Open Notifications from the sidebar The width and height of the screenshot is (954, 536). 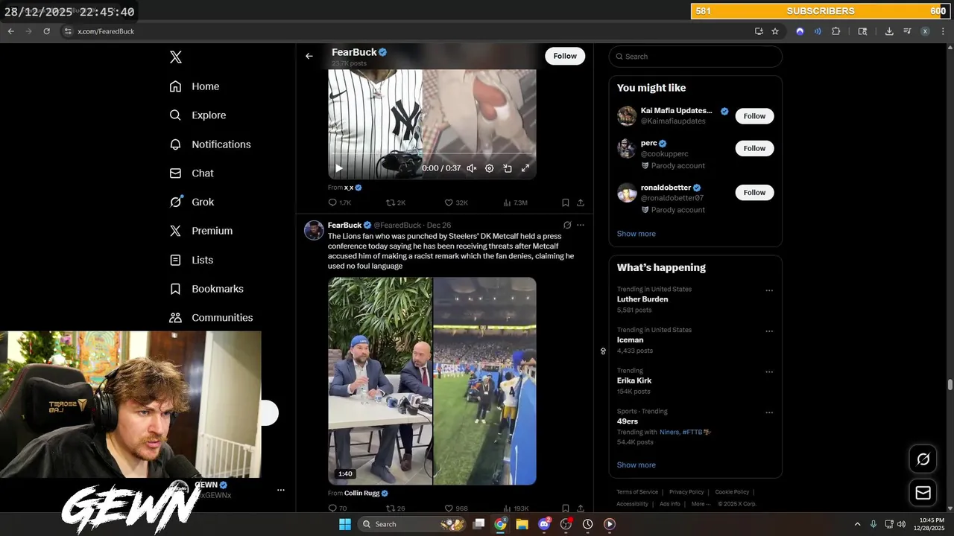[210, 144]
